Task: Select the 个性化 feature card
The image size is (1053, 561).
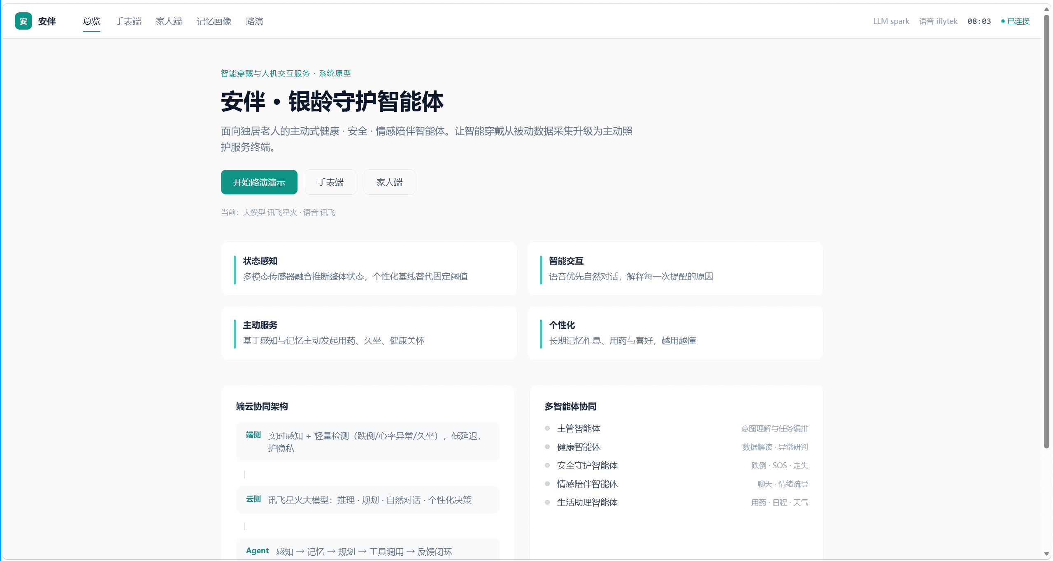Action: (675, 333)
